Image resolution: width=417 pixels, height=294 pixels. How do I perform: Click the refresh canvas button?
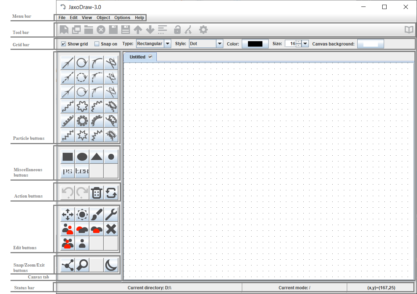tap(111, 193)
